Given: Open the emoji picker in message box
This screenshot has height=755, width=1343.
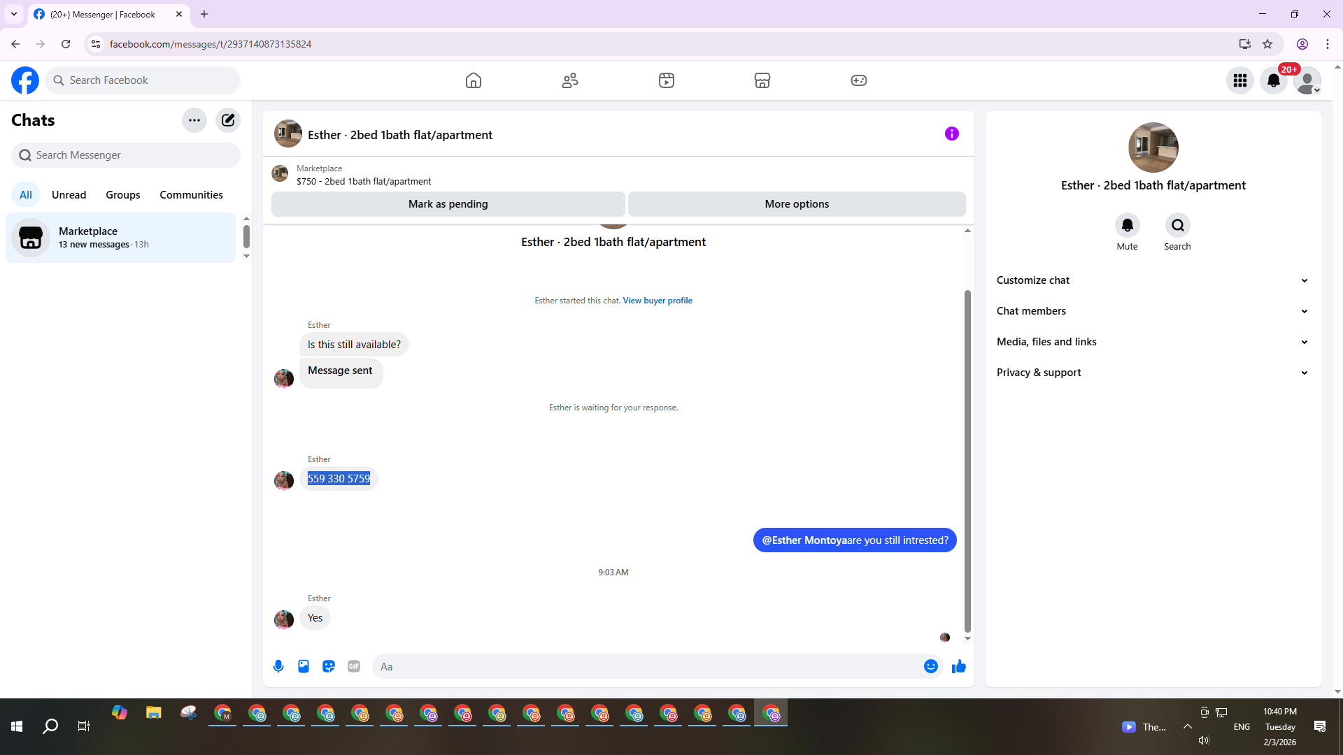Looking at the screenshot, I should [x=930, y=666].
